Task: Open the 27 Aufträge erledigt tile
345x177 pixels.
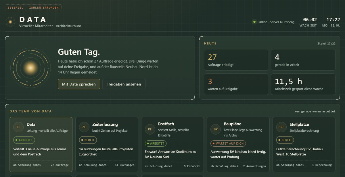Action: pos(236,60)
